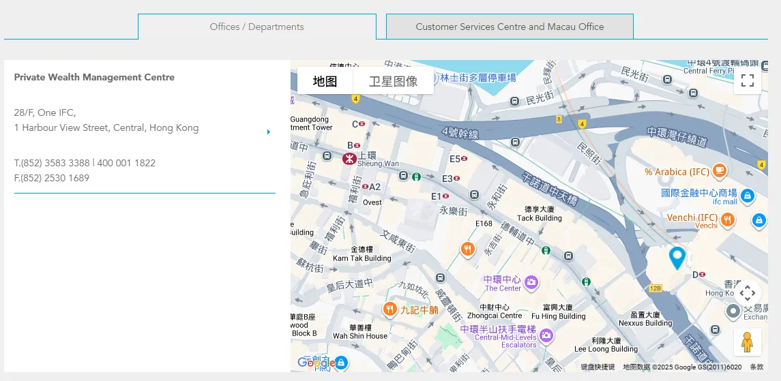Select Sheung Wan MTR station icon

point(349,158)
